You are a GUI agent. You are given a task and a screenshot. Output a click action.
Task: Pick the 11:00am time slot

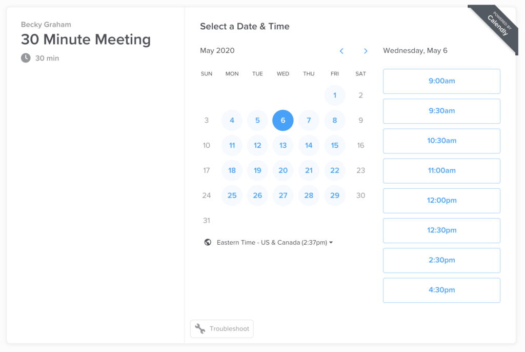coord(441,171)
